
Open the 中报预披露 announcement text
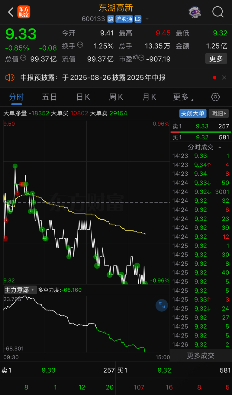[93, 78]
